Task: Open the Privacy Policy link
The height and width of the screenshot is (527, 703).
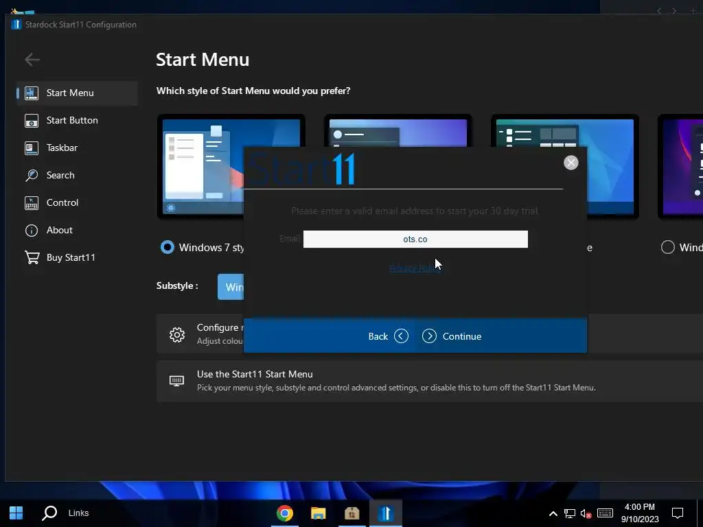Action: pos(415,268)
